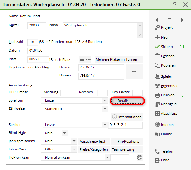This screenshot has width=191, height=170.
Task: Go to the previous tournament record arrow
Action: pyautogui.click(x=157, y=20)
